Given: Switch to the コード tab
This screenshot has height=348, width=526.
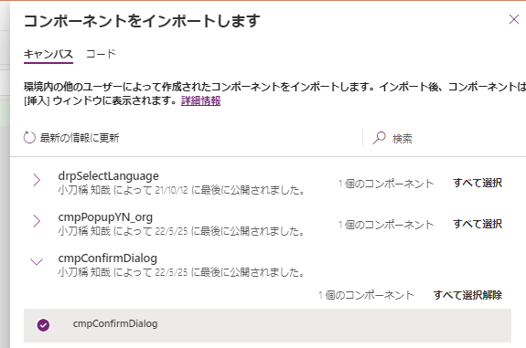Looking at the screenshot, I should click(x=101, y=54).
